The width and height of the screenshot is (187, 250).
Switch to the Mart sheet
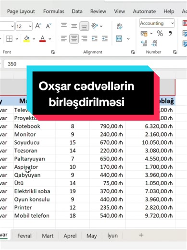pyautogui.click(x=48, y=236)
